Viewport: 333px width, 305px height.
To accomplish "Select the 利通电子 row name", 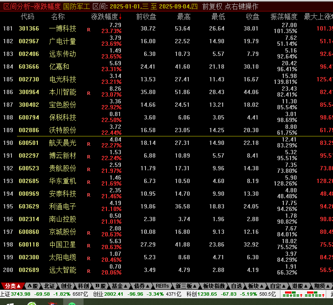I will pos(62,206).
